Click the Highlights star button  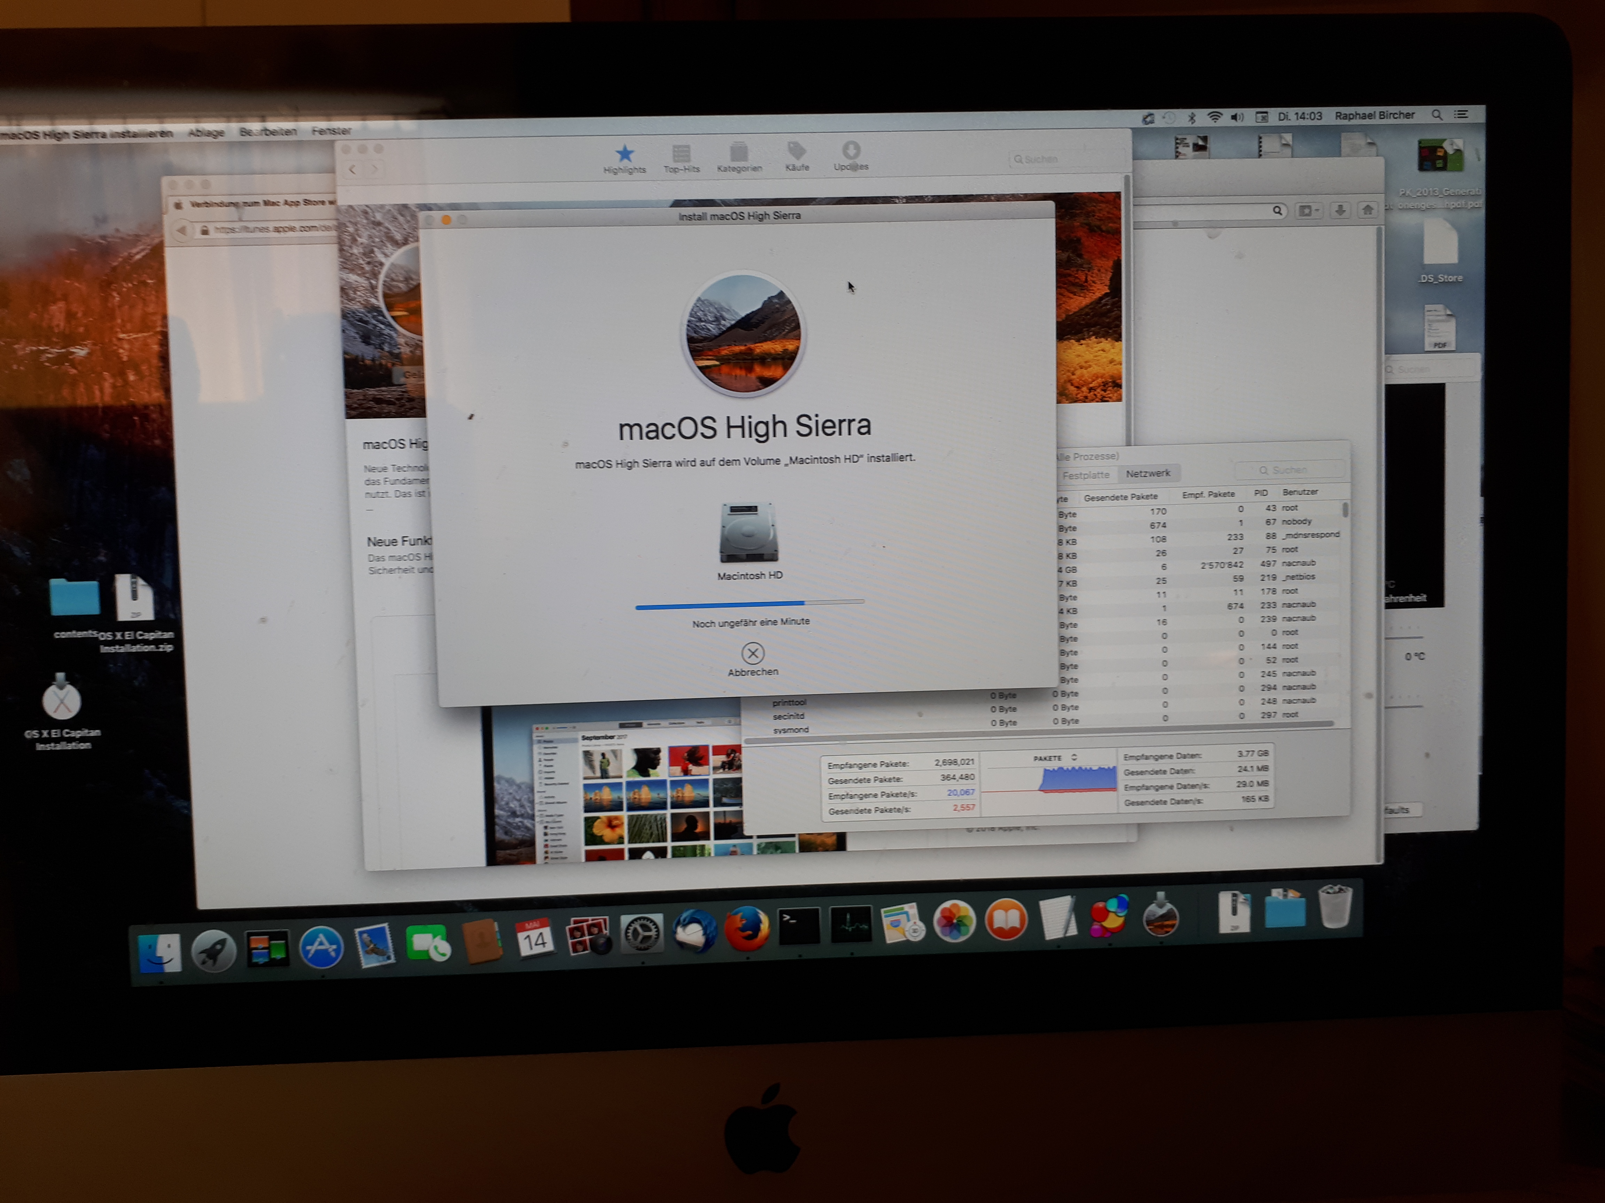(624, 155)
